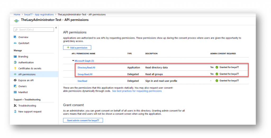The height and width of the screenshot is (138, 271).
Task: Click 'Delegated' type cell for Group.Read.All
Action: 133,74
